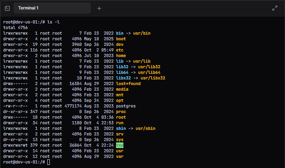Click the 'sys' directory name
The image size is (285, 168).
120,140
